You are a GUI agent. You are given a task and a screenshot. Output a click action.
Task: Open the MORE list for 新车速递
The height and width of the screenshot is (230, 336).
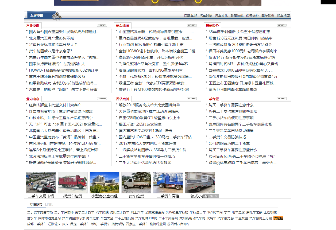click(191, 25)
